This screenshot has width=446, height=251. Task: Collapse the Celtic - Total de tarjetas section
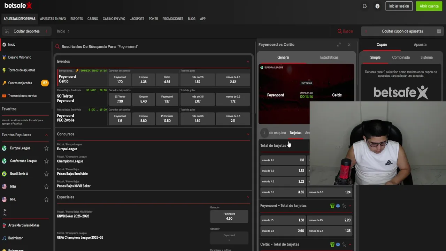[x=350, y=244]
